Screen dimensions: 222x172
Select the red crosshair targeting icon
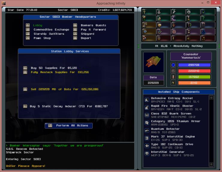tap(178, 31)
